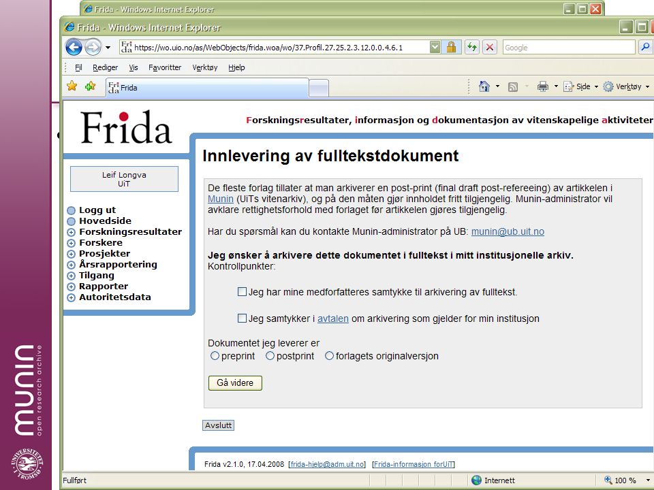Open the Verktøy menu in the menu bar
The height and width of the screenshot is (490, 654).
tap(205, 67)
